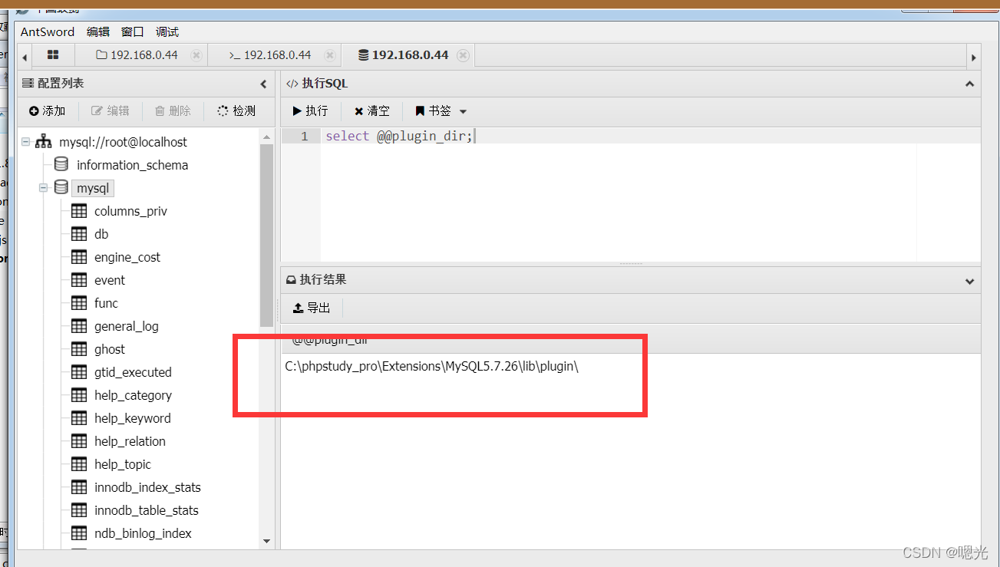Click the ghost table icon
The width and height of the screenshot is (1000, 567).
[78, 349]
